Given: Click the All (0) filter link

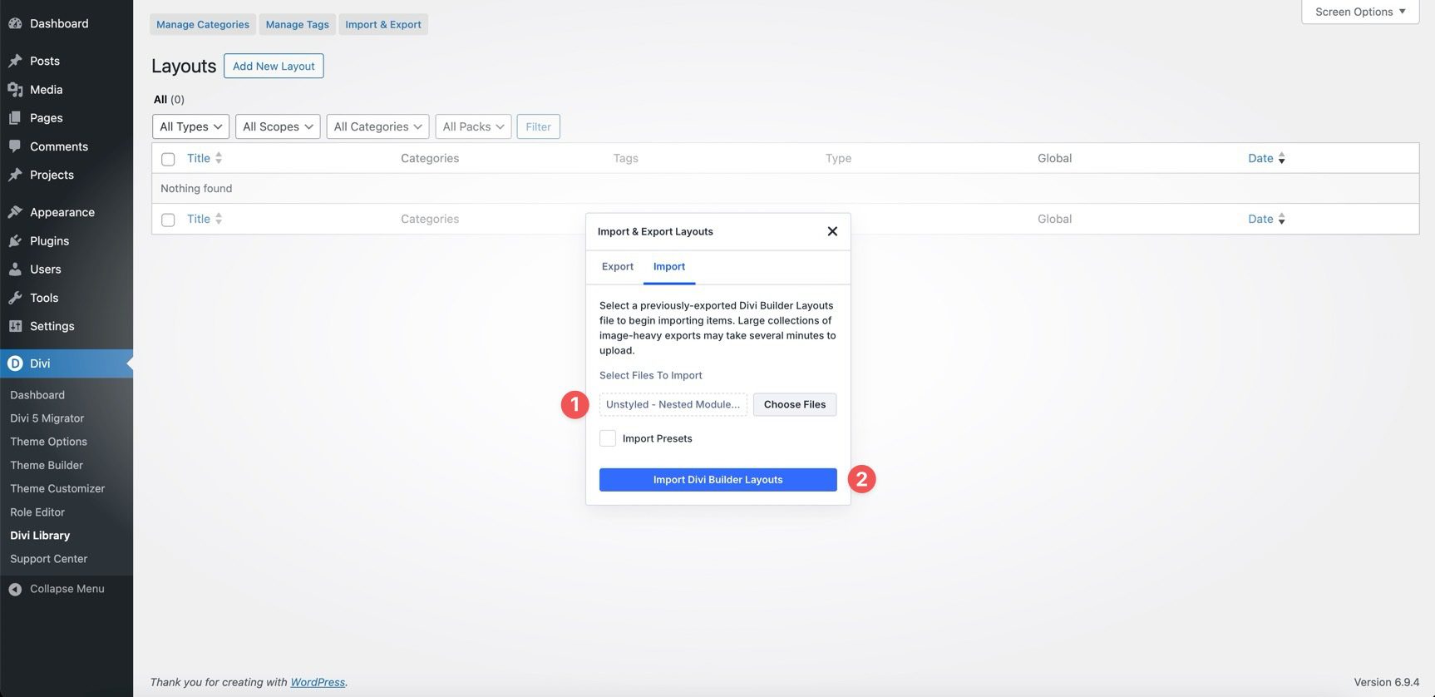Looking at the screenshot, I should tap(169, 99).
